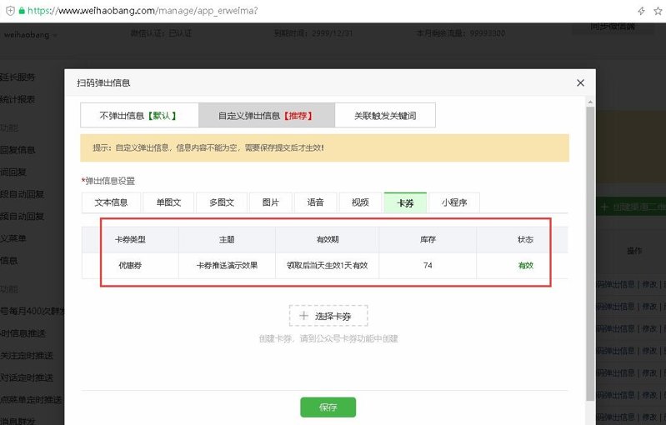Image resolution: width=666 pixels, height=425 pixels.
Task: Bookmark page with the star icon
Action: tap(658, 11)
